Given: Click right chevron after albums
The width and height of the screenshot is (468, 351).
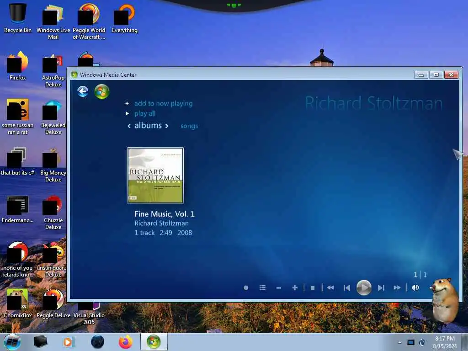Looking at the screenshot, I should (167, 126).
